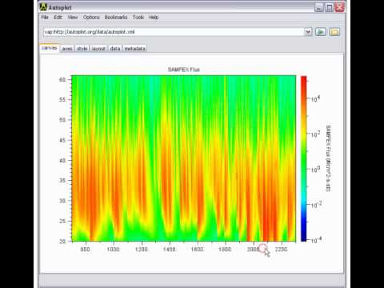384x288 pixels.
Task: Click inside the spectrogram plot area
Action: coord(184,158)
